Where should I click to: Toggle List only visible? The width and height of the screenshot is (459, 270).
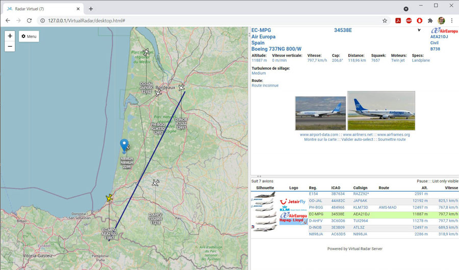pos(445,181)
